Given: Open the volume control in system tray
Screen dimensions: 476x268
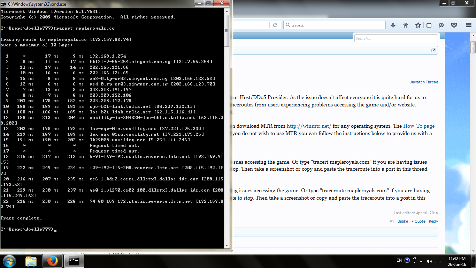Looking at the screenshot, I should (429, 261).
